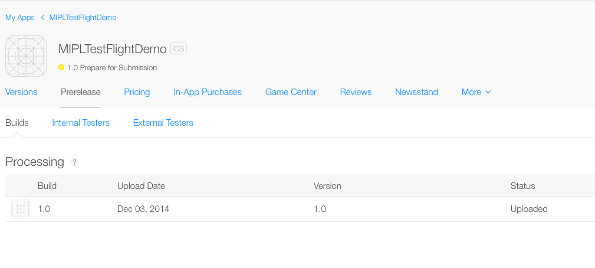
Task: Open the Pricing tab
Action: [137, 92]
